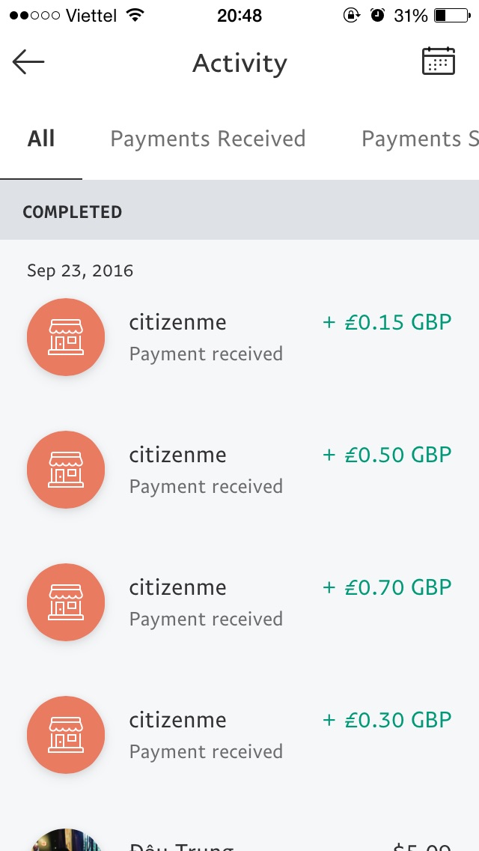The width and height of the screenshot is (479, 851).
Task: Select the All tab
Action: click(41, 139)
